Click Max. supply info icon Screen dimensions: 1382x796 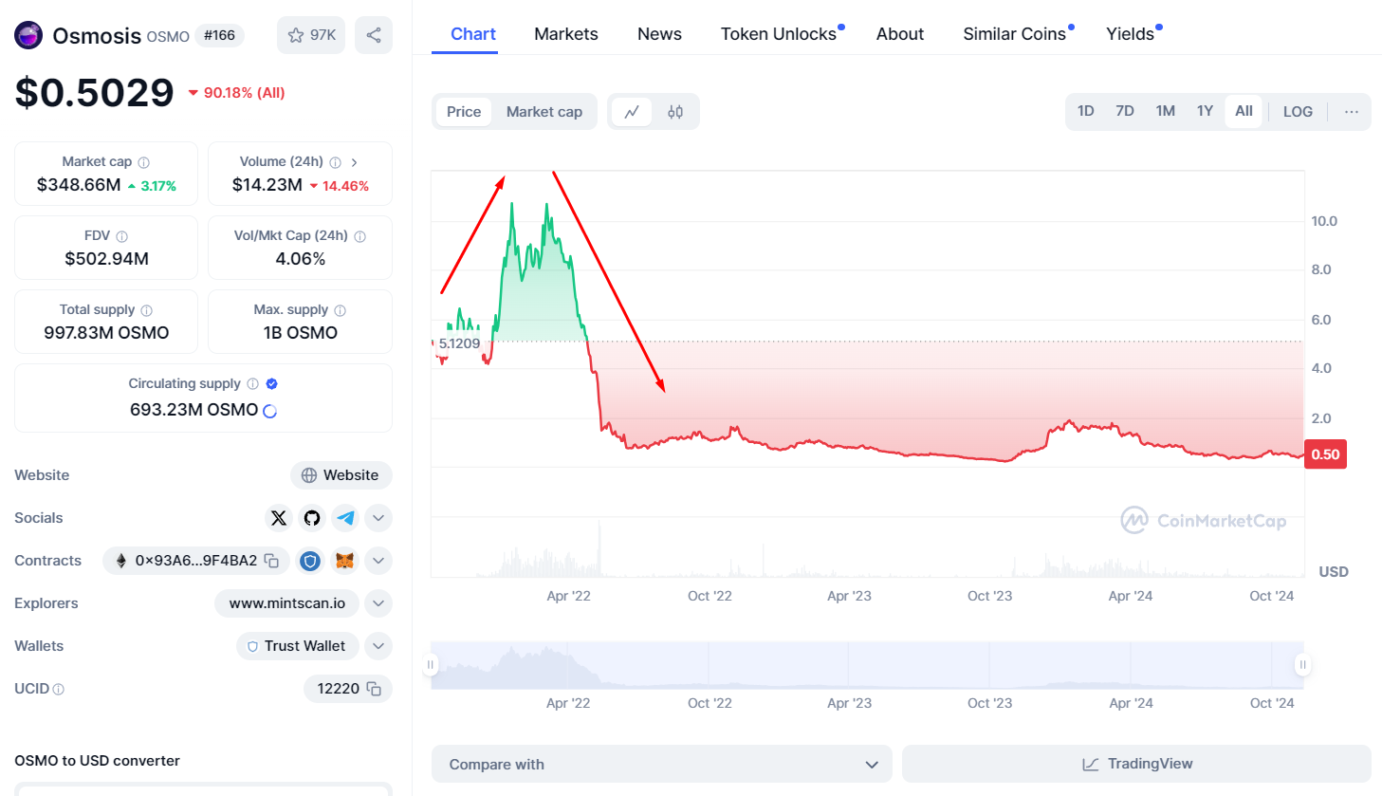pos(340,310)
